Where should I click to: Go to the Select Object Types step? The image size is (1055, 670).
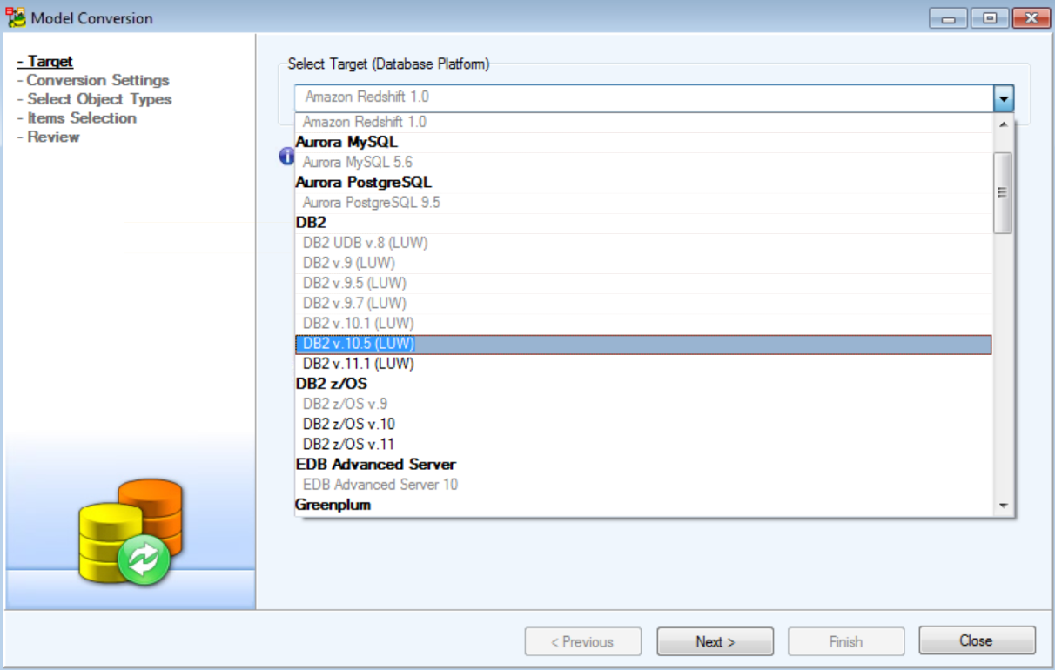click(x=94, y=99)
